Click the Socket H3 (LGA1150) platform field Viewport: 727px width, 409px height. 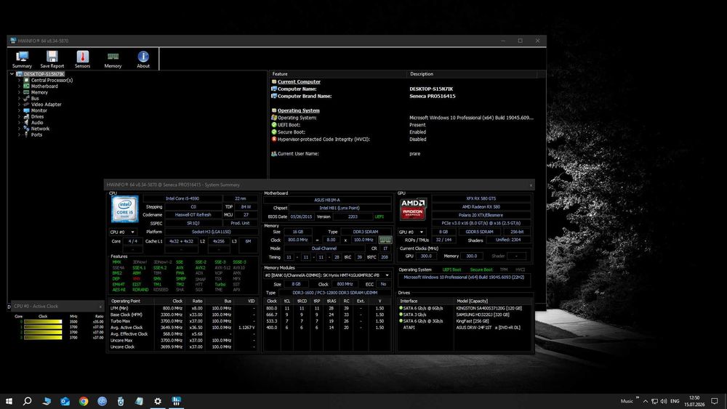pyautogui.click(x=211, y=232)
